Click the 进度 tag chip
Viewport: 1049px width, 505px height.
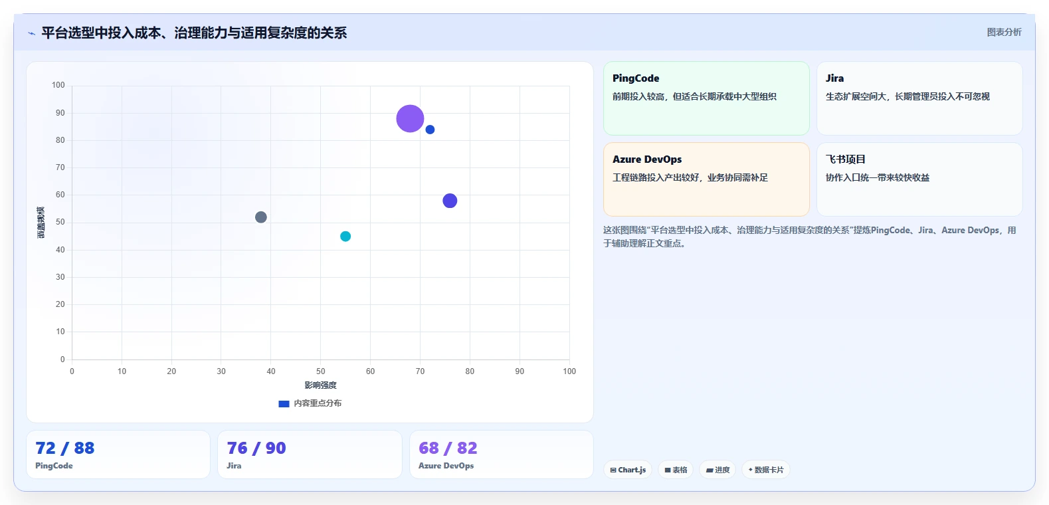[x=717, y=470]
